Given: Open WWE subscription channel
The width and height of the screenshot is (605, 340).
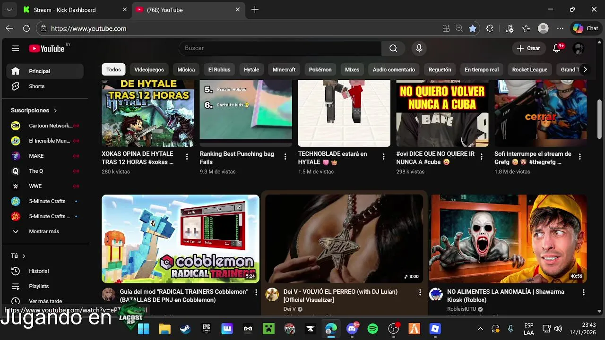Looking at the screenshot, I should pos(45,186).
